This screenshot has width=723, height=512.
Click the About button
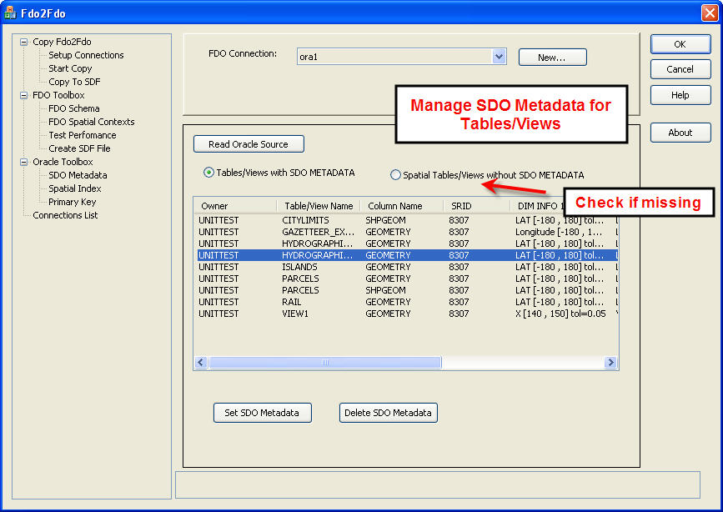pyautogui.click(x=680, y=133)
